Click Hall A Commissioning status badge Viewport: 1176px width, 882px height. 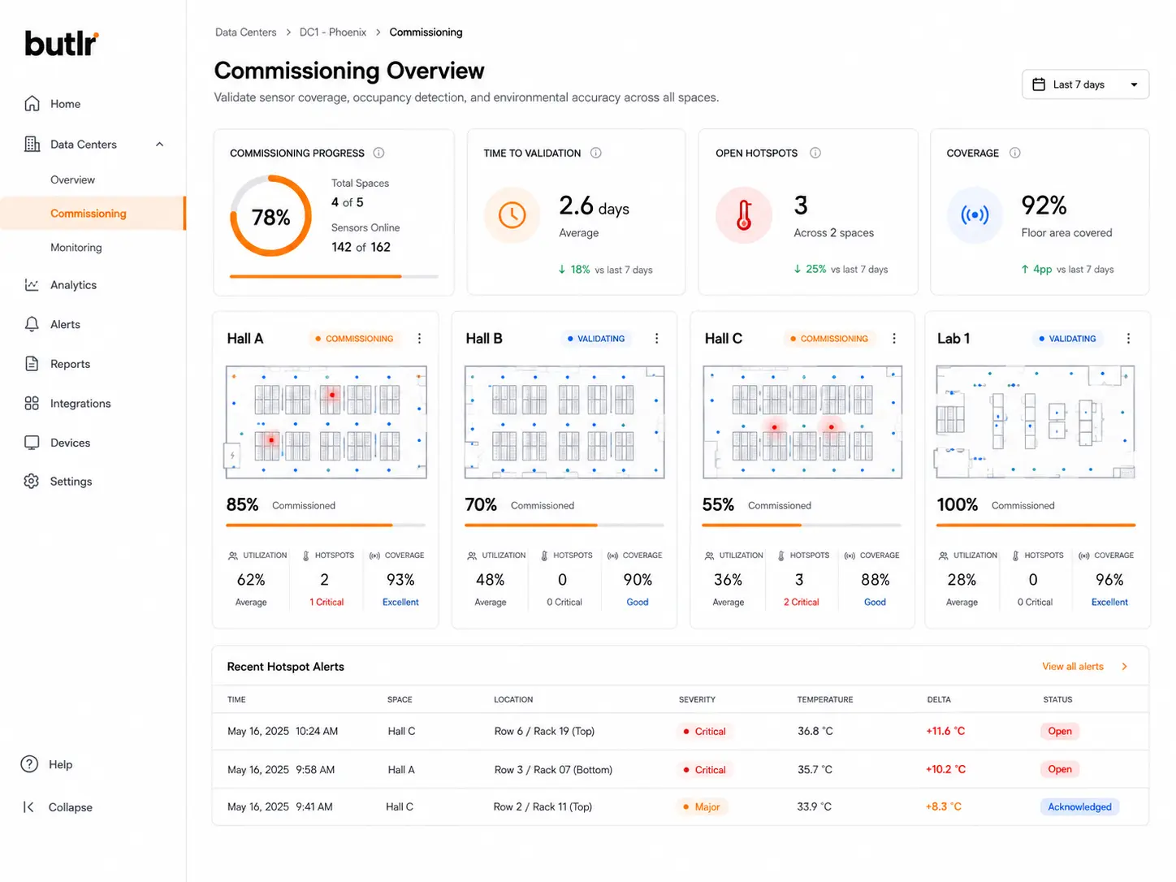pyautogui.click(x=354, y=339)
